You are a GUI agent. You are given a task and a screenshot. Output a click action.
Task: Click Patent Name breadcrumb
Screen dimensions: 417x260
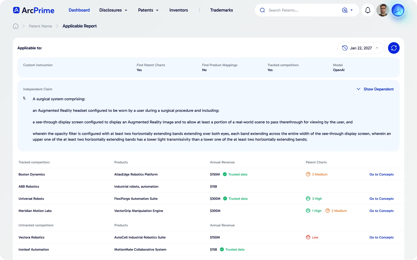41,26
